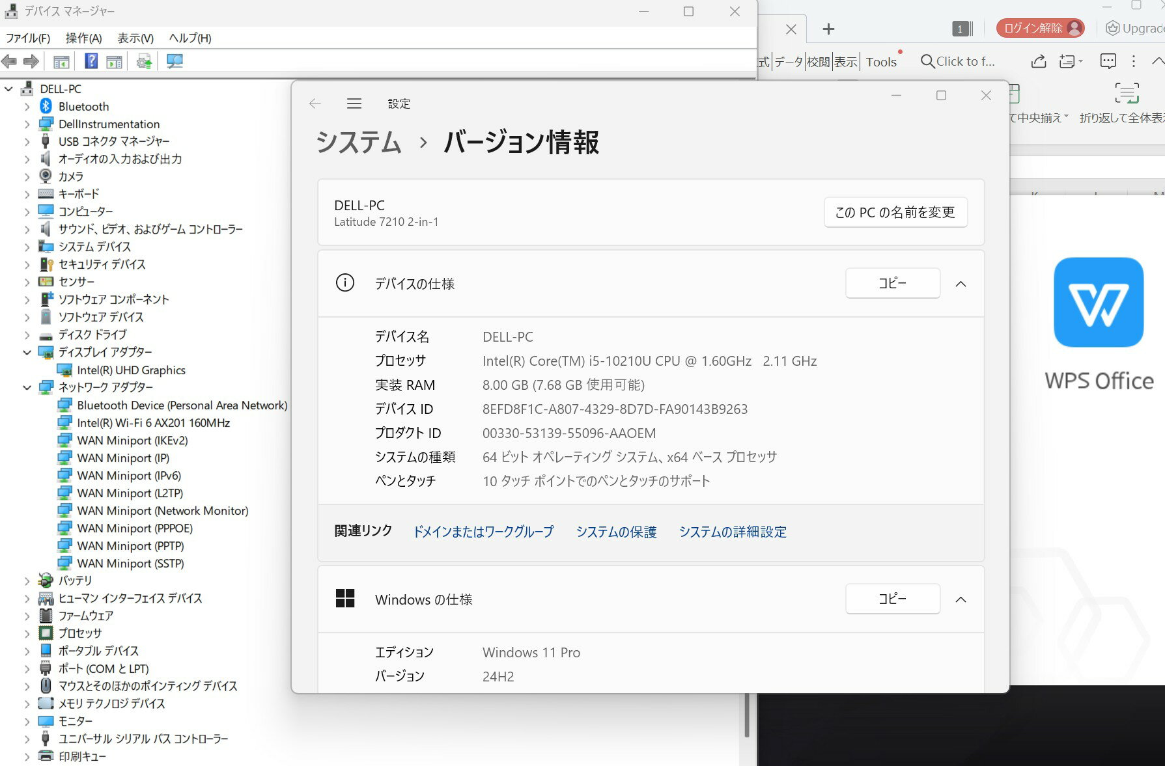Open the Settings hamburger navigation menu
The width and height of the screenshot is (1165, 766).
(354, 103)
